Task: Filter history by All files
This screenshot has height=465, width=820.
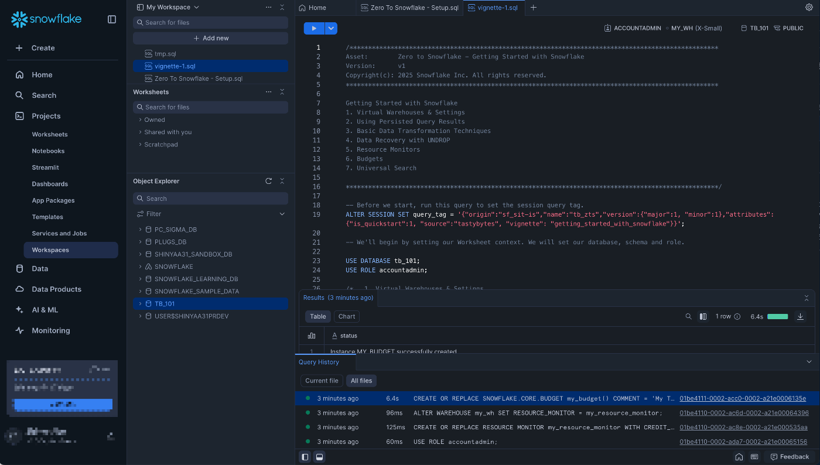Action: click(361, 381)
